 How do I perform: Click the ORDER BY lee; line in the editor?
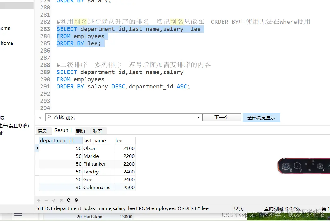78,43
